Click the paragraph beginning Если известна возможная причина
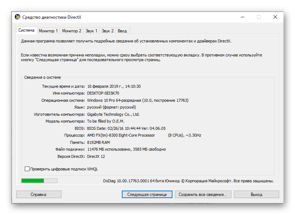The width and height of the screenshot is (295, 215). 142,58
